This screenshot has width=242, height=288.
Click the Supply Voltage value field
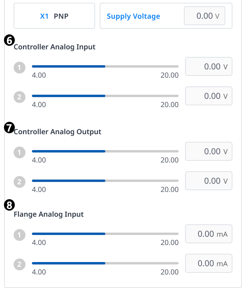[x=204, y=16]
